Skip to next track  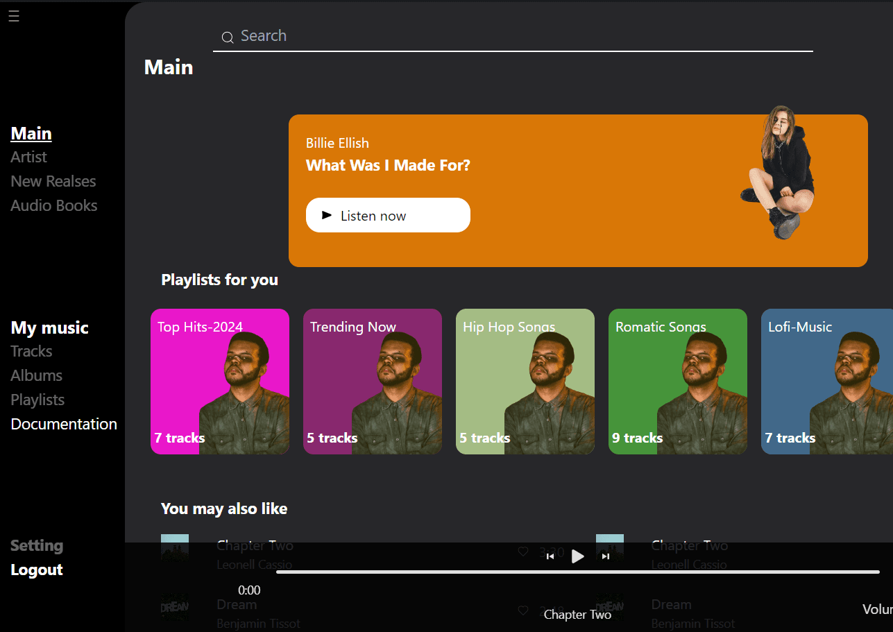(606, 556)
